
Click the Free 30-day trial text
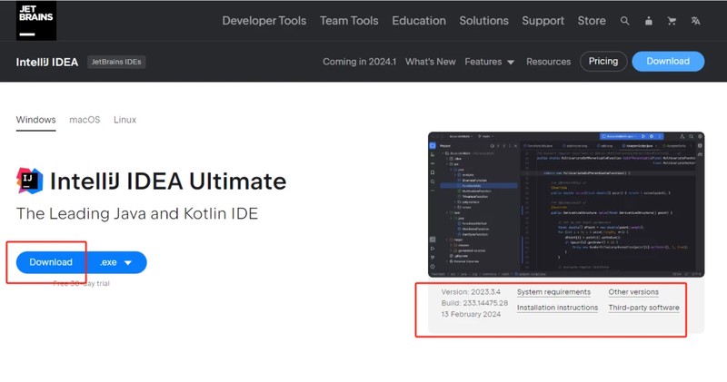[81, 283]
